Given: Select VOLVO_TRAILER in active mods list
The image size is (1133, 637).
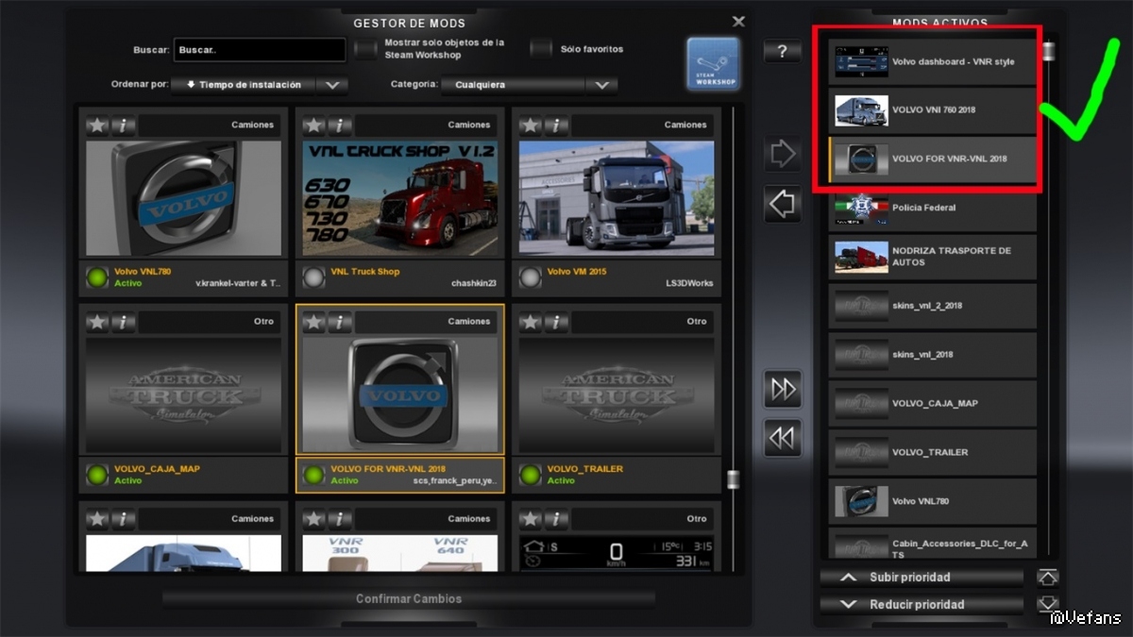Looking at the screenshot, I should (x=933, y=453).
